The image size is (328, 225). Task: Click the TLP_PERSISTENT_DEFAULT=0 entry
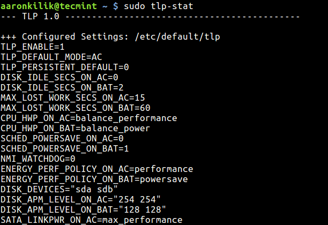(x=65, y=67)
